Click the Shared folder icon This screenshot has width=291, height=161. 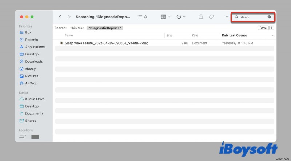tap(21, 121)
